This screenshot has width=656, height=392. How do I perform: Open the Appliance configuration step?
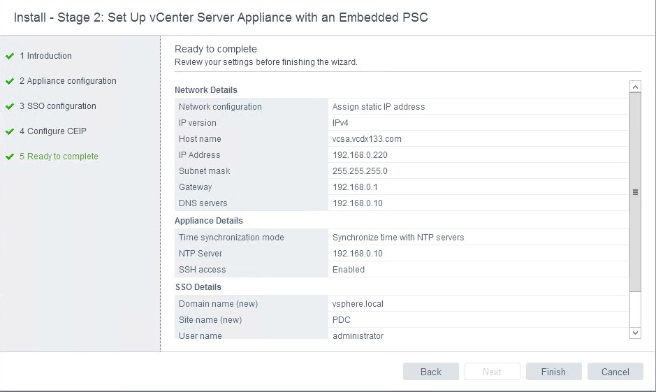[68, 81]
